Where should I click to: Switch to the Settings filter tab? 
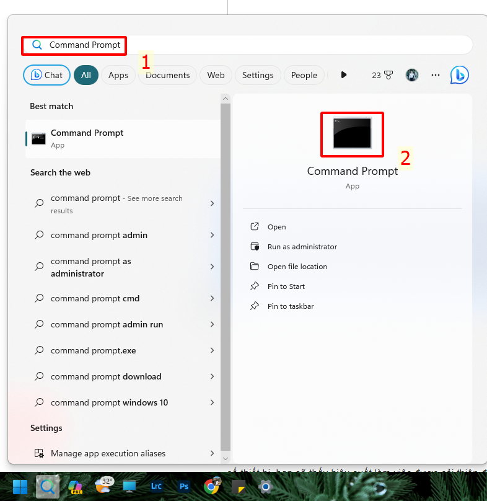pos(258,75)
